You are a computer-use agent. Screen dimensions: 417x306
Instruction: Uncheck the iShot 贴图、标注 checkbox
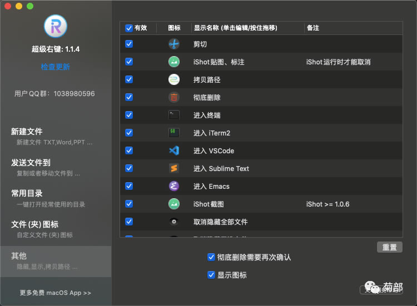(129, 62)
